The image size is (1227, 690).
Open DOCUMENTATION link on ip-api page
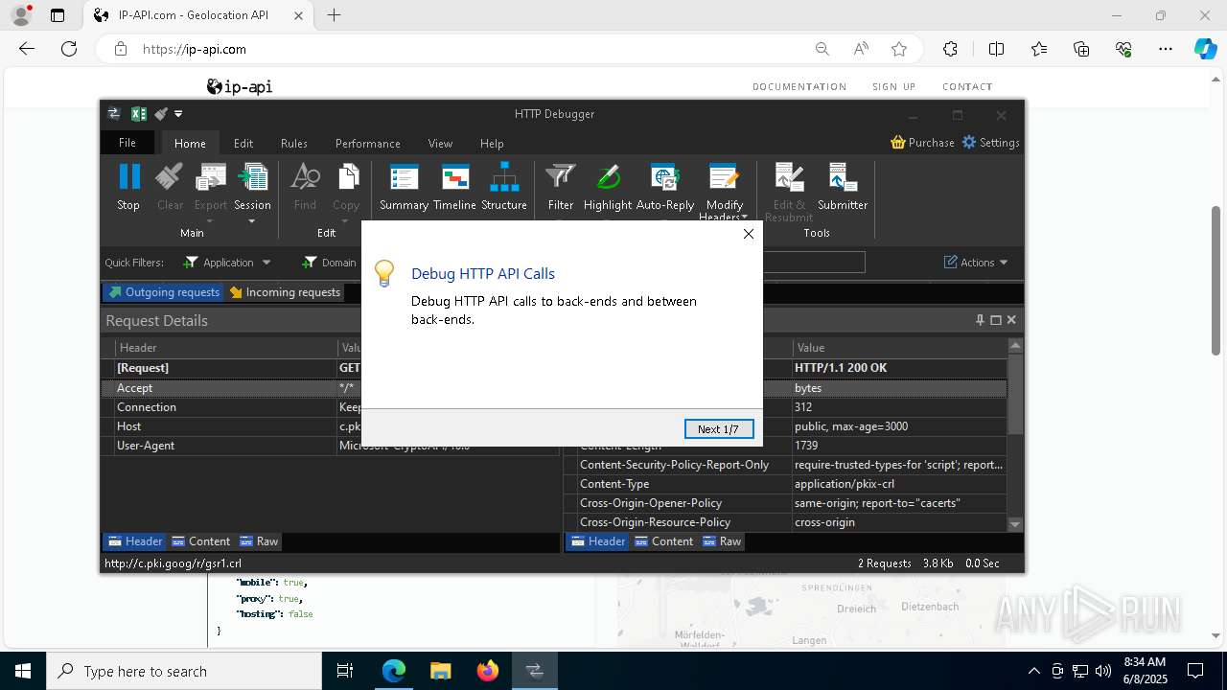tap(799, 87)
